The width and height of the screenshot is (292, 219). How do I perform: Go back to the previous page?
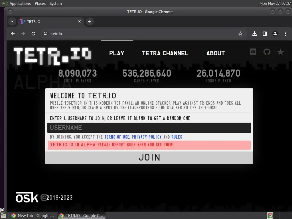pyautogui.click(x=13, y=34)
